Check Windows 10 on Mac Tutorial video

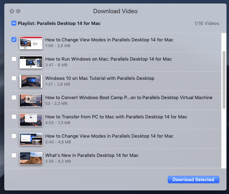click(x=14, y=78)
